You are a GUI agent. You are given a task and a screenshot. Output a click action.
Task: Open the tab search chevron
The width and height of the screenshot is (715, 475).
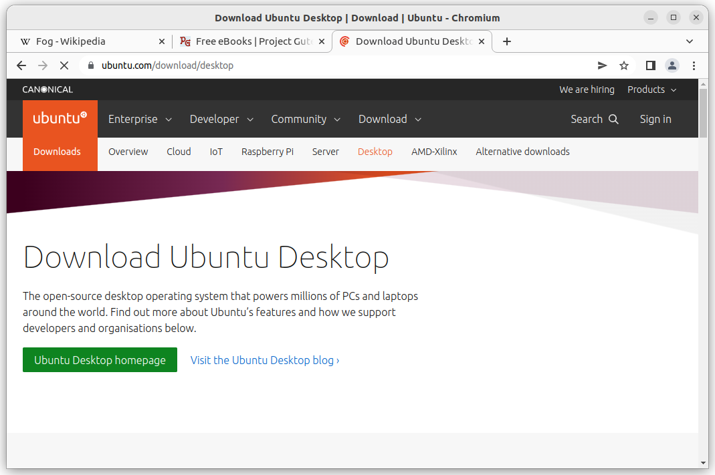click(690, 41)
